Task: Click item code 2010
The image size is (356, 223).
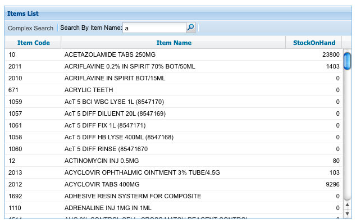Action: click(x=15, y=78)
